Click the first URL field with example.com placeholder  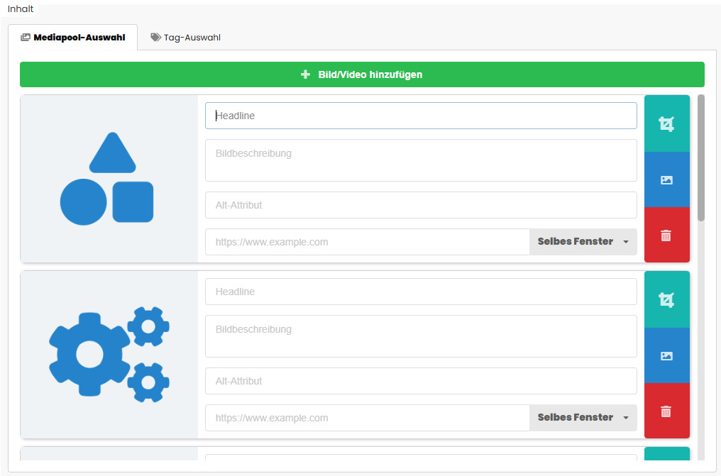click(367, 242)
